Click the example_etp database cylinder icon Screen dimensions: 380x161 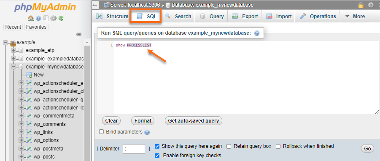point(21,51)
